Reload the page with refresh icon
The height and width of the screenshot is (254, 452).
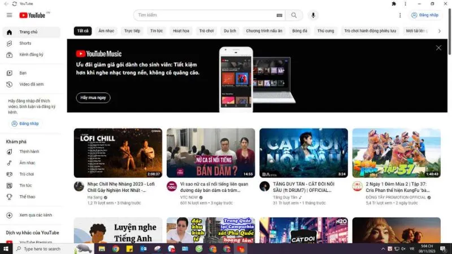[15, 4]
